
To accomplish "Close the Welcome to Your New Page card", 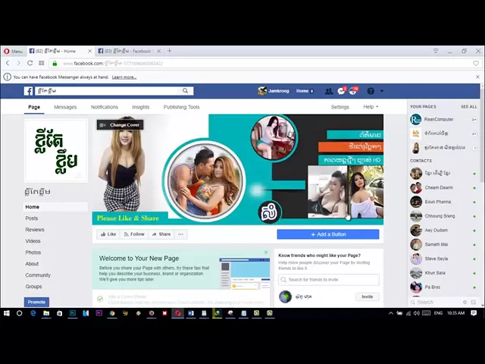I will click(x=266, y=253).
